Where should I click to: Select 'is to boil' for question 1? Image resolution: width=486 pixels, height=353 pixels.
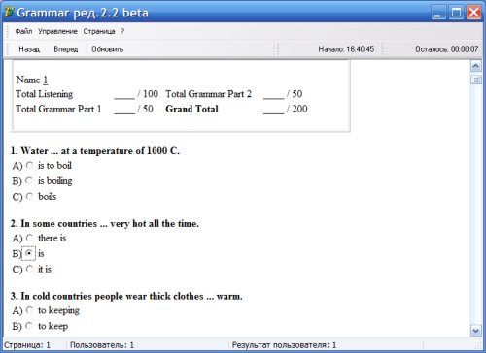pyautogui.click(x=29, y=165)
